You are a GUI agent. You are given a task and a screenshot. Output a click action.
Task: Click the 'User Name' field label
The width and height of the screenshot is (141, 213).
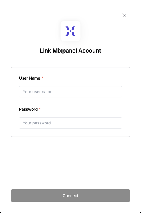point(30,78)
